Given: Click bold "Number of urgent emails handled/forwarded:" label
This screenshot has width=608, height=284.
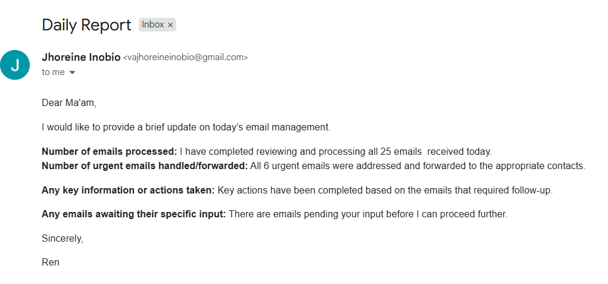Looking at the screenshot, I should (x=144, y=166).
